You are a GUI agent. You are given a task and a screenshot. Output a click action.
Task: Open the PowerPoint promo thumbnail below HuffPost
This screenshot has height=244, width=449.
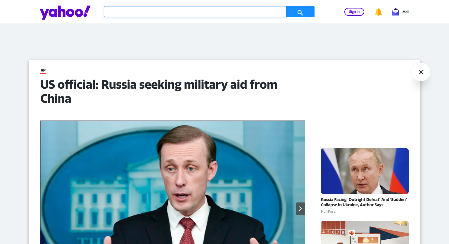click(x=365, y=232)
